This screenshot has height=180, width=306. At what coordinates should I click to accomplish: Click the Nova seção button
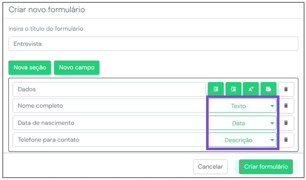point(30,68)
